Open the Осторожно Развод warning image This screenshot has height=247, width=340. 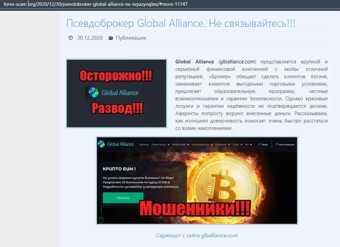[x=116, y=94]
